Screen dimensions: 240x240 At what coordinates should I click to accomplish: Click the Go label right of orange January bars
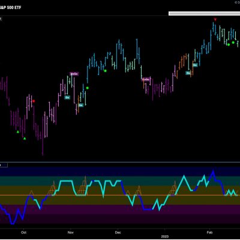click(x=188, y=73)
